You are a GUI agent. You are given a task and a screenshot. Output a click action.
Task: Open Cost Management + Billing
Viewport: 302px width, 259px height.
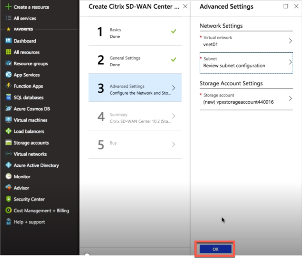pyautogui.click(x=41, y=211)
